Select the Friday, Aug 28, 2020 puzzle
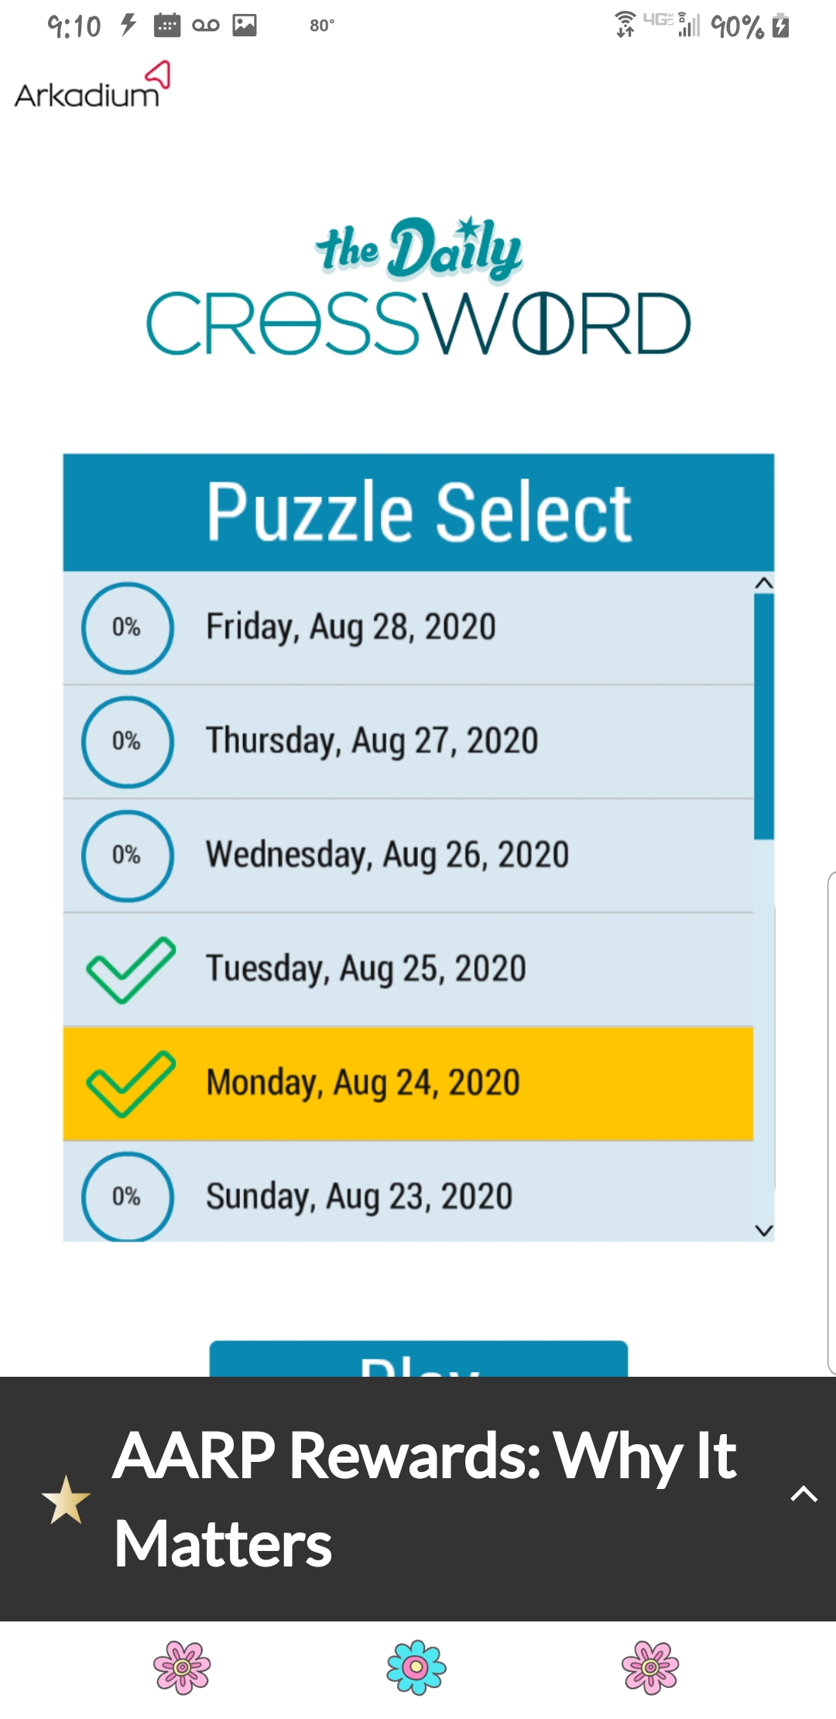 pos(351,627)
